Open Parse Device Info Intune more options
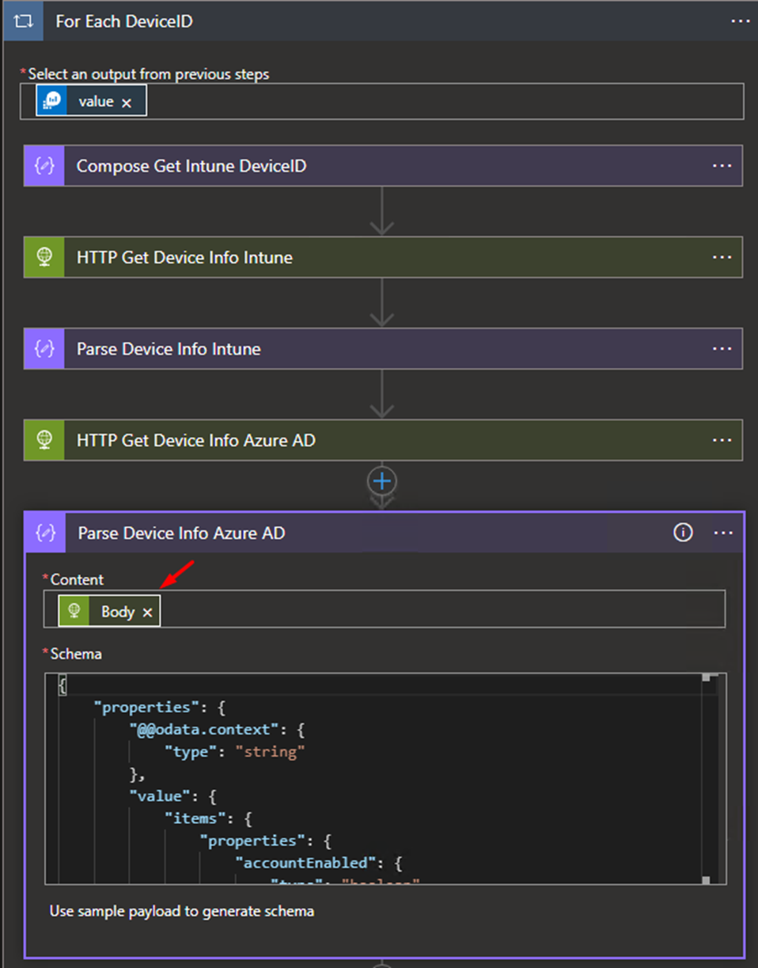 click(722, 349)
